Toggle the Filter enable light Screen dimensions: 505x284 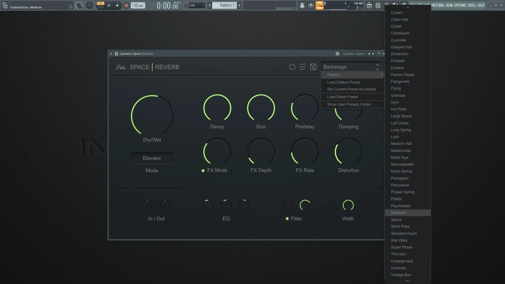tap(287, 219)
